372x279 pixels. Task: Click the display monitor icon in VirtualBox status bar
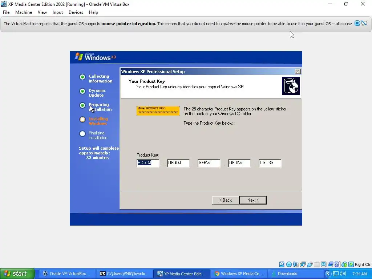pos(323,264)
